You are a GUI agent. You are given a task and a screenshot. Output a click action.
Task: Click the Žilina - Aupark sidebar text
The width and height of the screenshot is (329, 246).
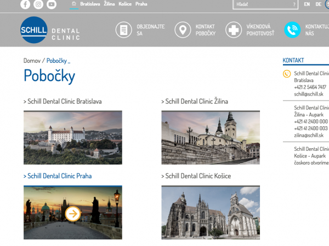309,114
